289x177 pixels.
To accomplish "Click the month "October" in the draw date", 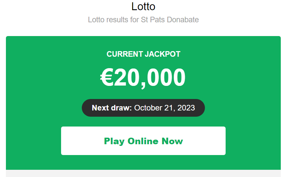I will (147, 108).
